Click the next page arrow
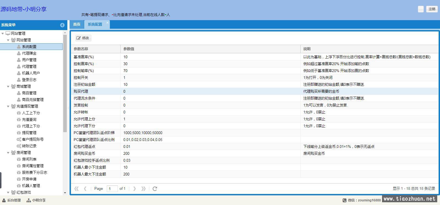Screen dimensions: 440x205 coord(134,189)
